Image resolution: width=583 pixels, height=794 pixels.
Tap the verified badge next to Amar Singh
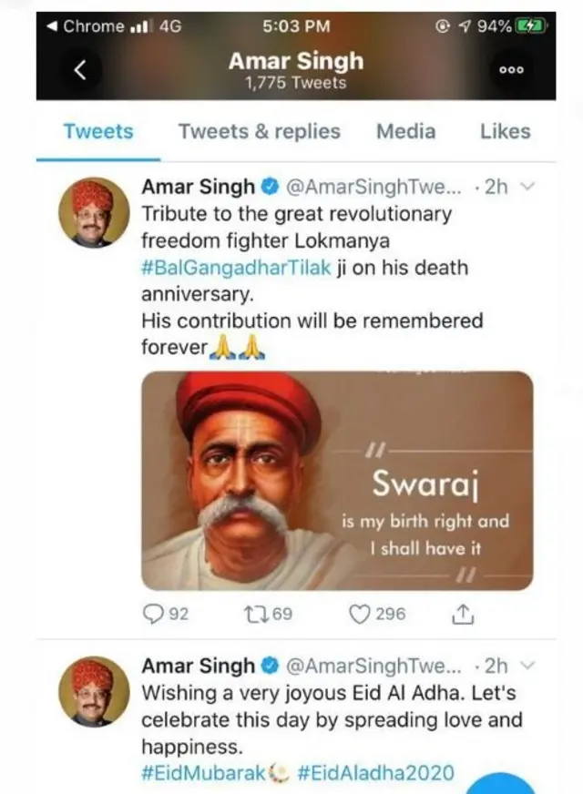coord(270,187)
